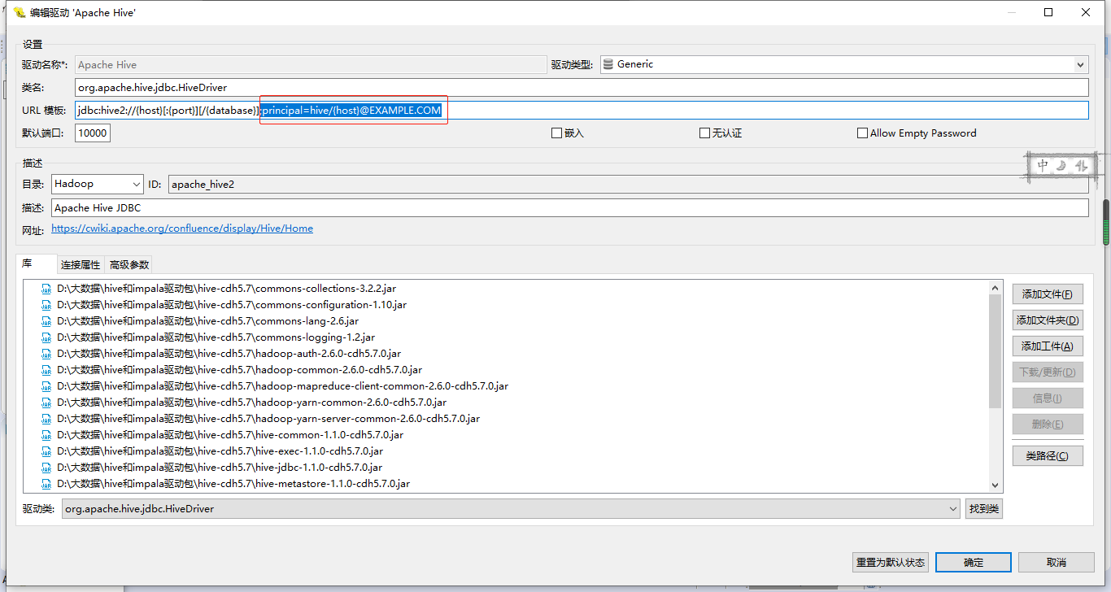Click the IME language indicator 中
This screenshot has width=1111, height=592.
coord(1043,166)
